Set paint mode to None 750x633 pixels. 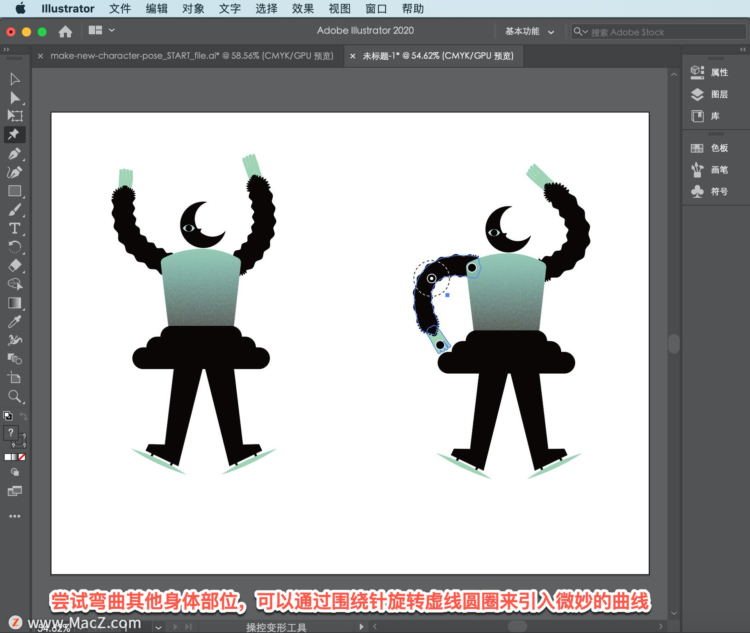point(22,457)
